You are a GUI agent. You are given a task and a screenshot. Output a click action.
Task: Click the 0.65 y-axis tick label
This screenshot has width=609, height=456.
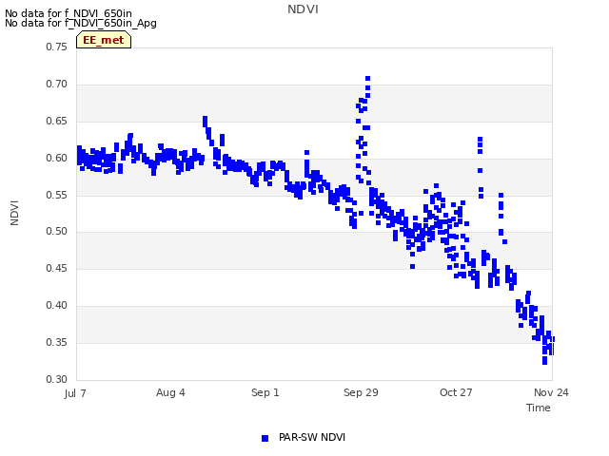(x=57, y=121)
